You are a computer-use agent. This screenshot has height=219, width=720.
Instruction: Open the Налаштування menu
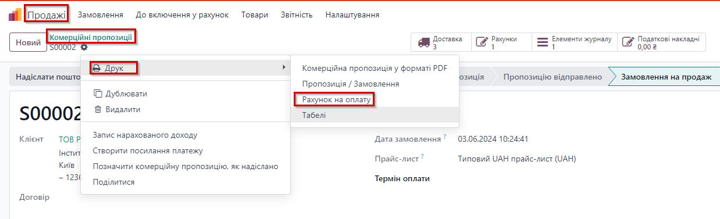352,15
